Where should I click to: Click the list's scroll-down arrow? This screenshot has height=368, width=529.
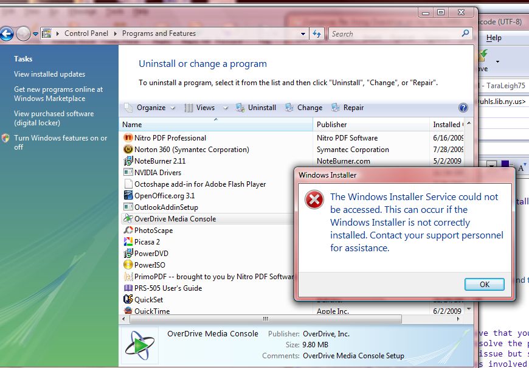click(x=469, y=309)
